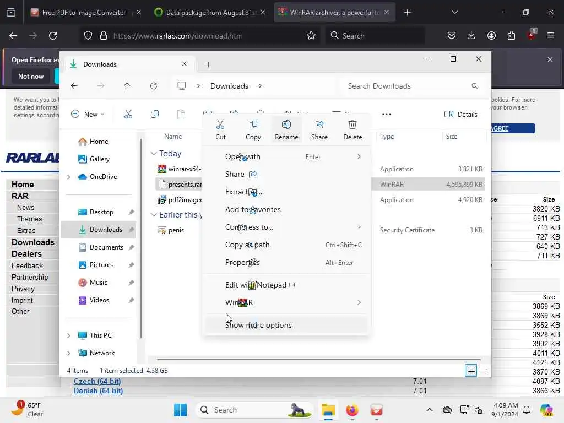564x423 pixels.
Task: Open the New dropdown button
Action: point(88,115)
